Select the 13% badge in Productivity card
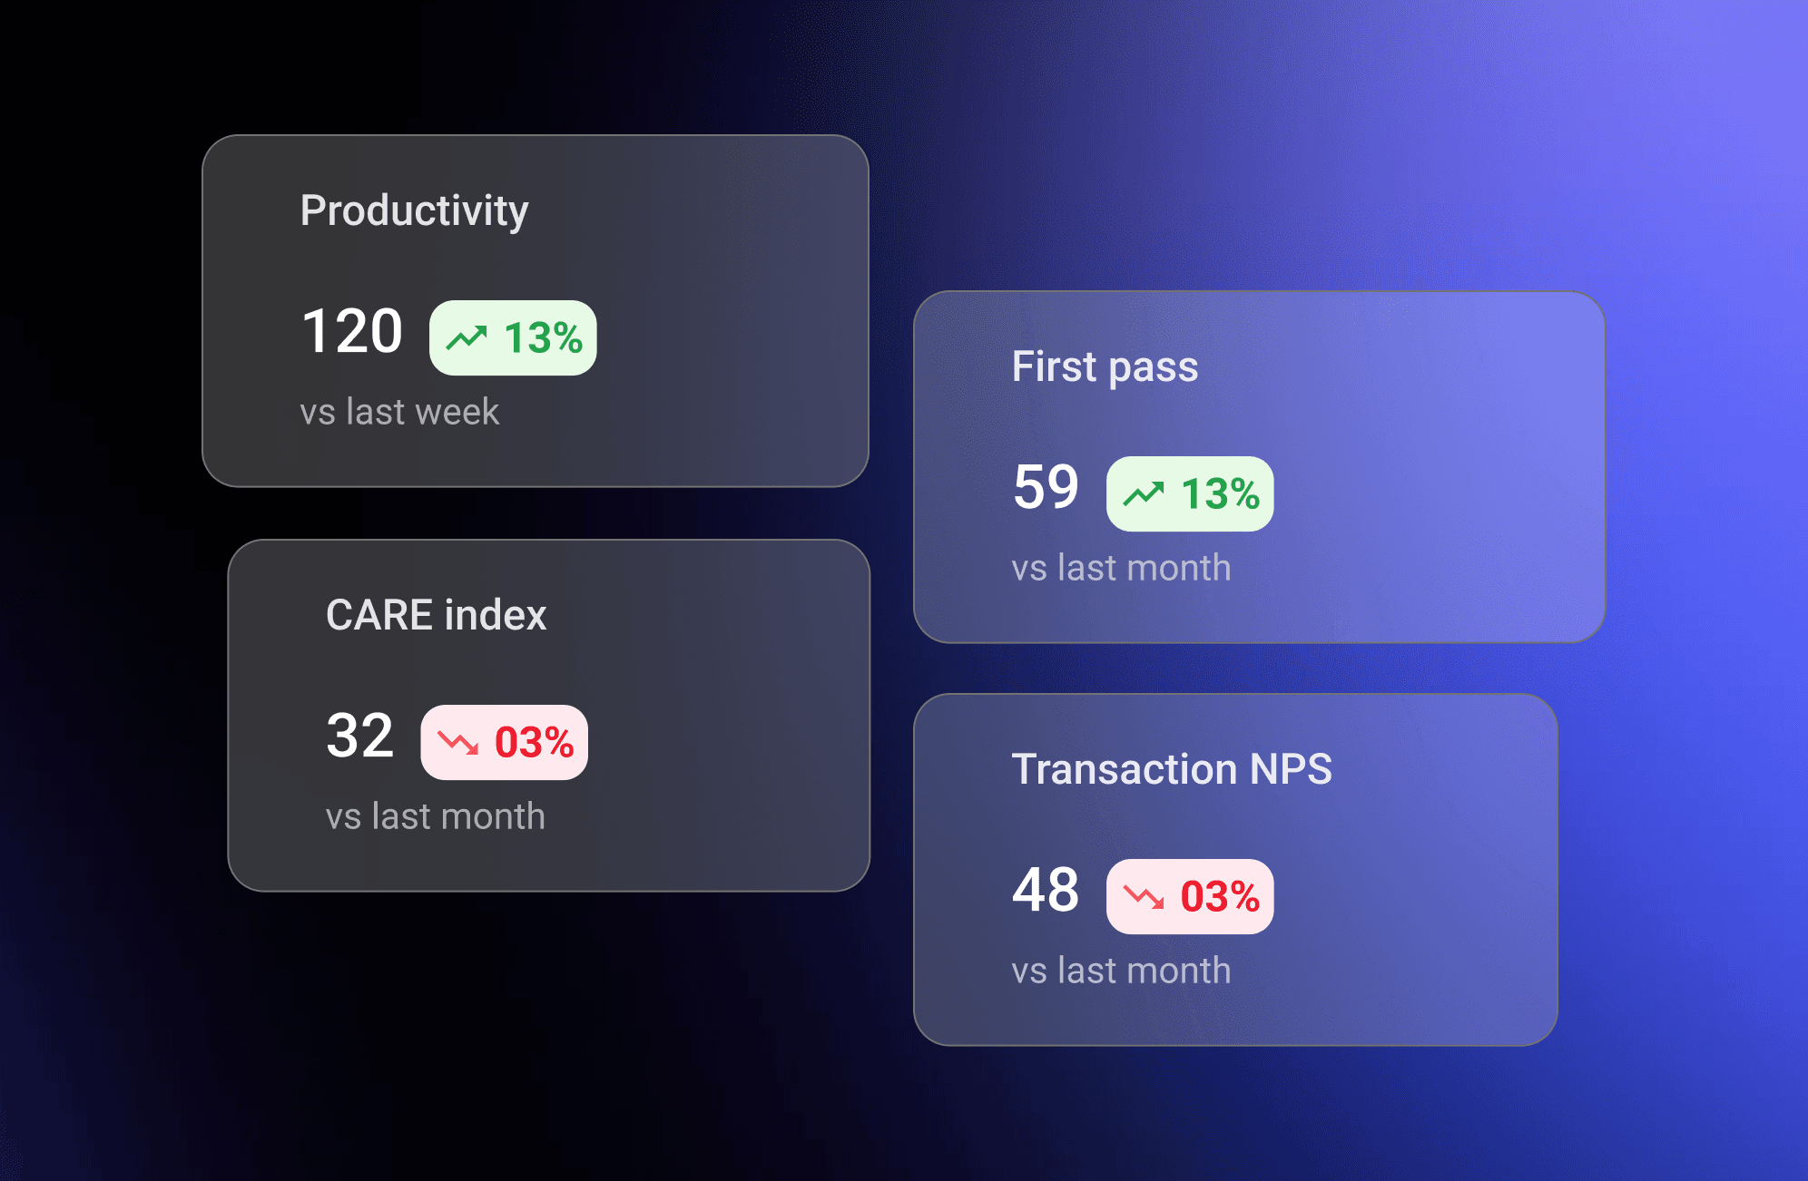This screenshot has width=1808, height=1181. tap(513, 338)
